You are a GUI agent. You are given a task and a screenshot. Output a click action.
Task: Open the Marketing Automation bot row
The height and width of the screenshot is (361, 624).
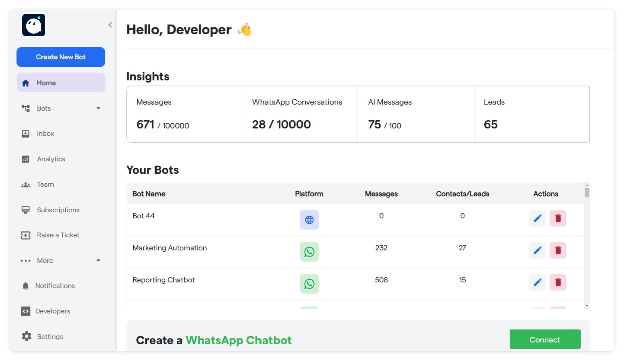(x=170, y=248)
